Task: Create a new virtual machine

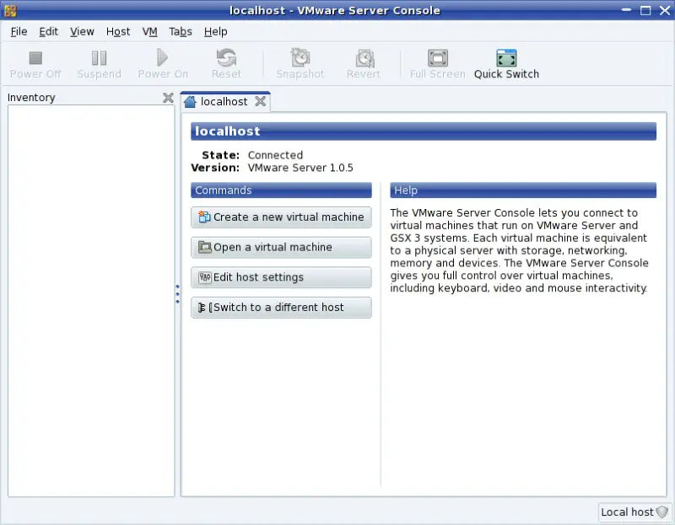Action: pyautogui.click(x=281, y=217)
